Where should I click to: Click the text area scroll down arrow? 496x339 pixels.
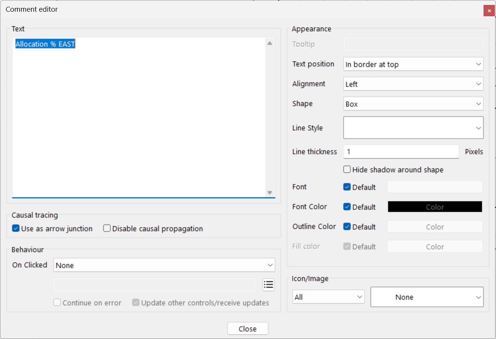click(270, 193)
